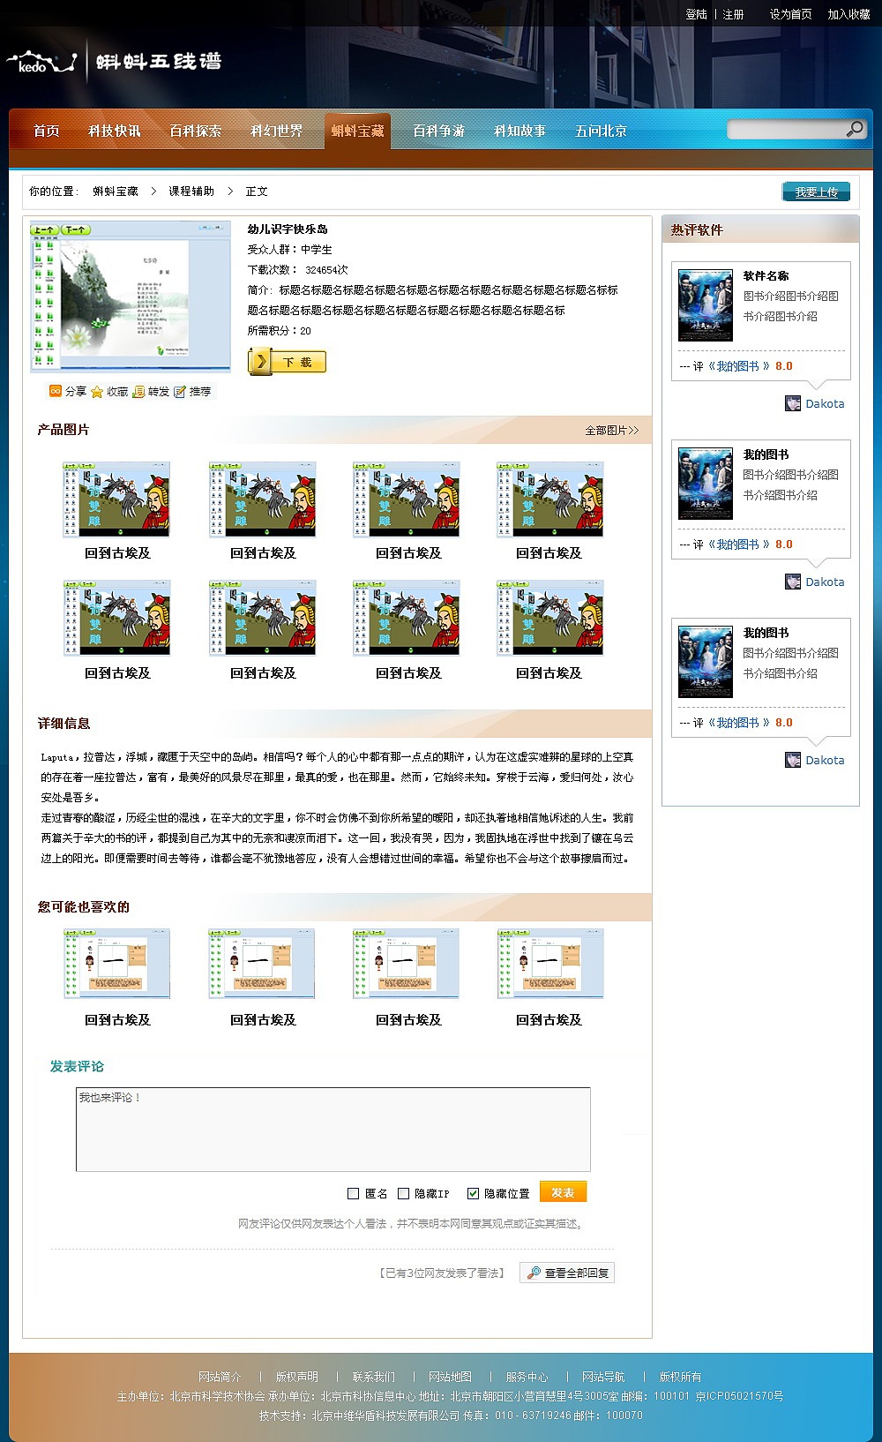Click the 幼儿识字快乐岛 software title
882x1442 pixels.
tap(288, 229)
